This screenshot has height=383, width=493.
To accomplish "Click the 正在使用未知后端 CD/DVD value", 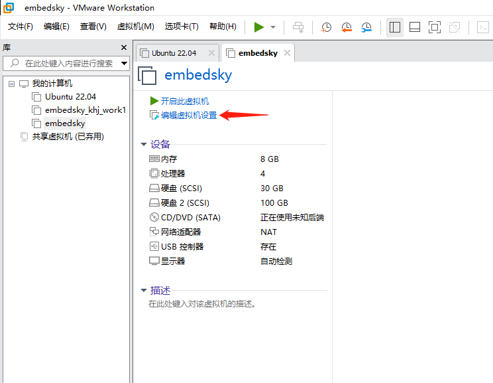I will tap(292, 217).
